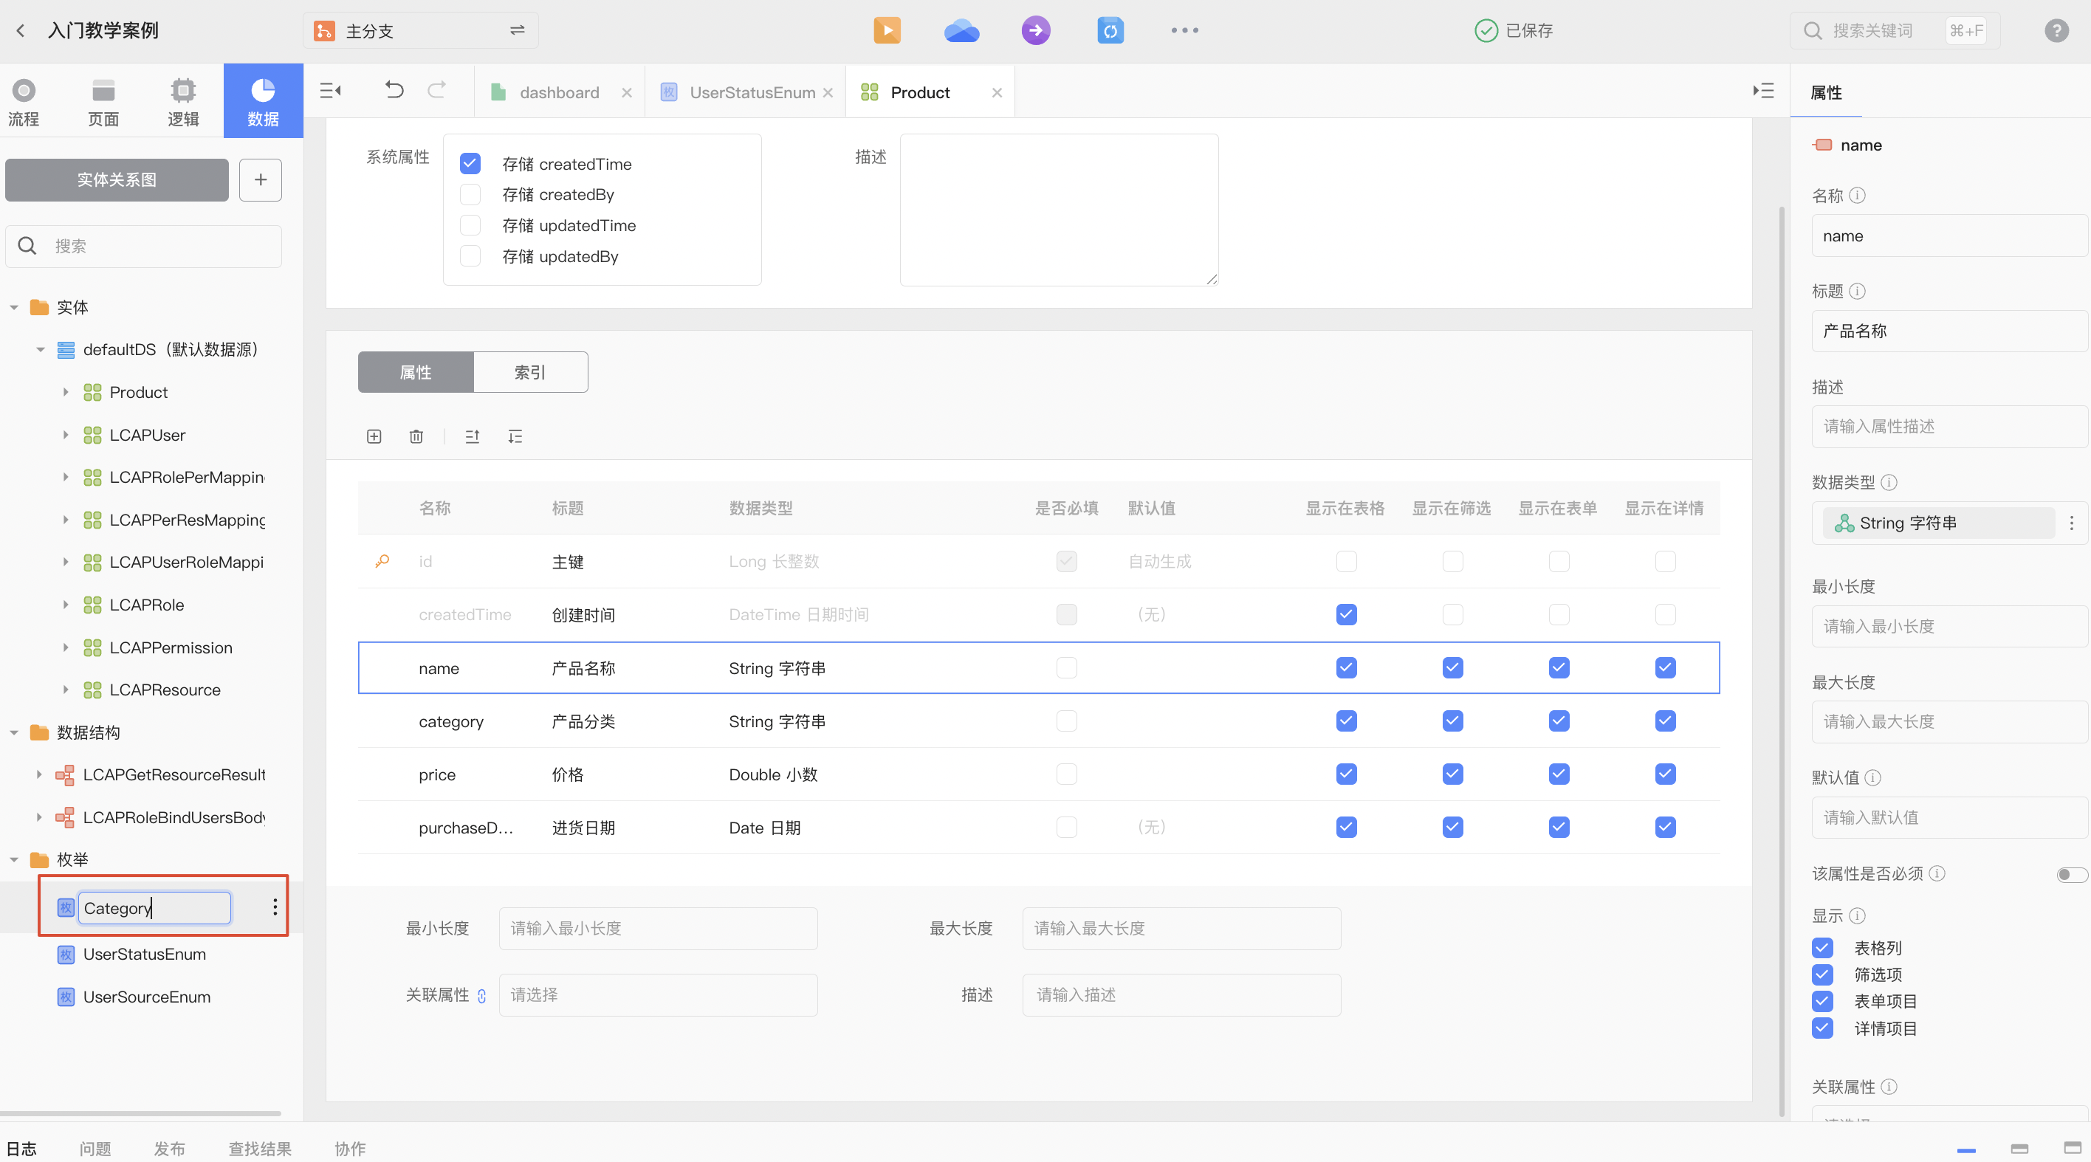This screenshot has width=2091, height=1162.
Task: Switch to the 索引 tab
Action: pos(530,373)
